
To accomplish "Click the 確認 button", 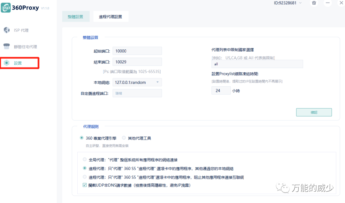I will pyautogui.click(x=314, y=112).
